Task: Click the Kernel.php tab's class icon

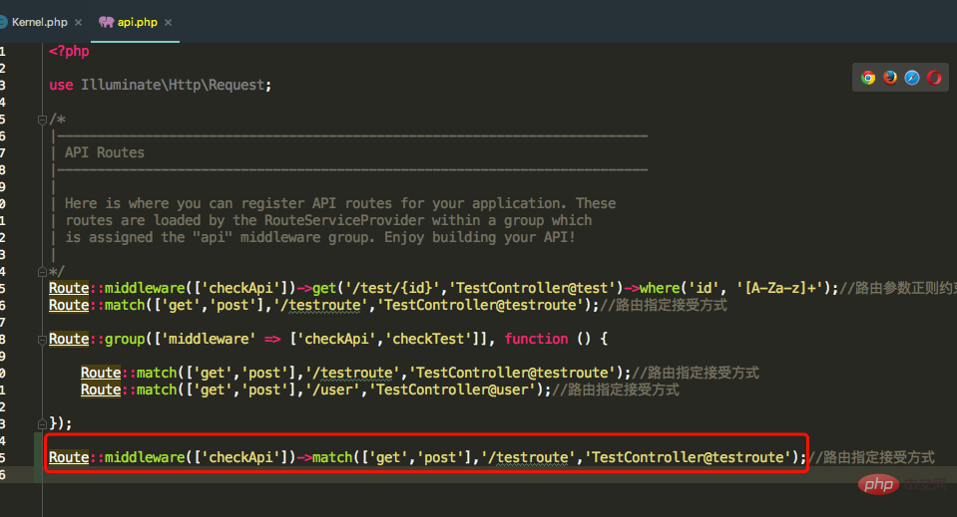Action: pyautogui.click(x=3, y=21)
